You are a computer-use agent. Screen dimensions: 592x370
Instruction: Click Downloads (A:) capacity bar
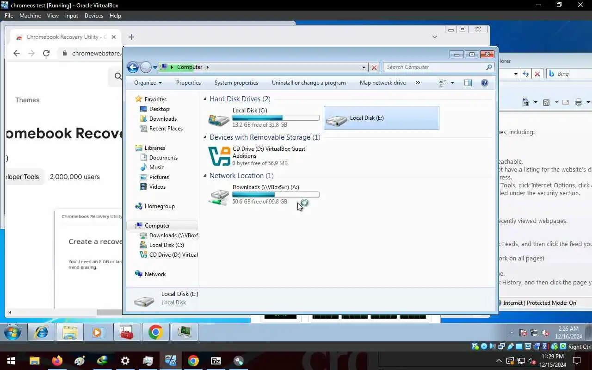276,195
